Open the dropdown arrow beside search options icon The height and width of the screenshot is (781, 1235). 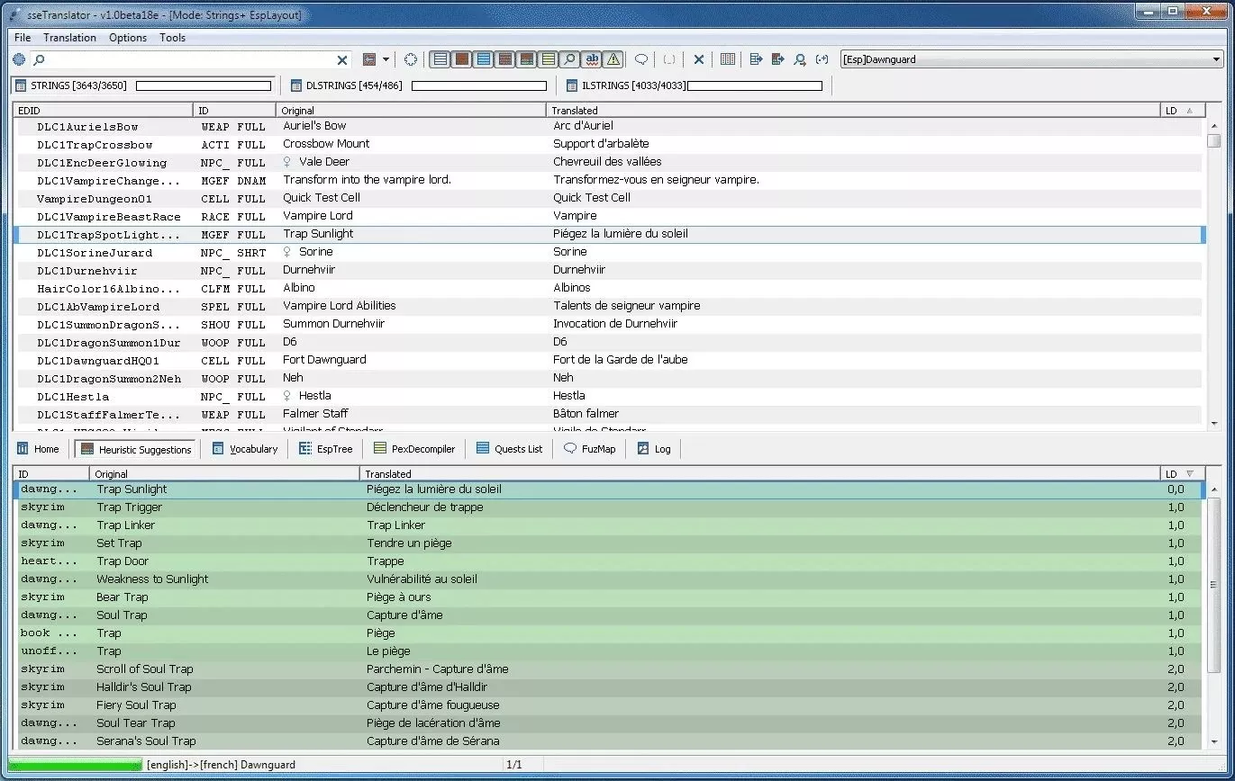pyautogui.click(x=386, y=60)
